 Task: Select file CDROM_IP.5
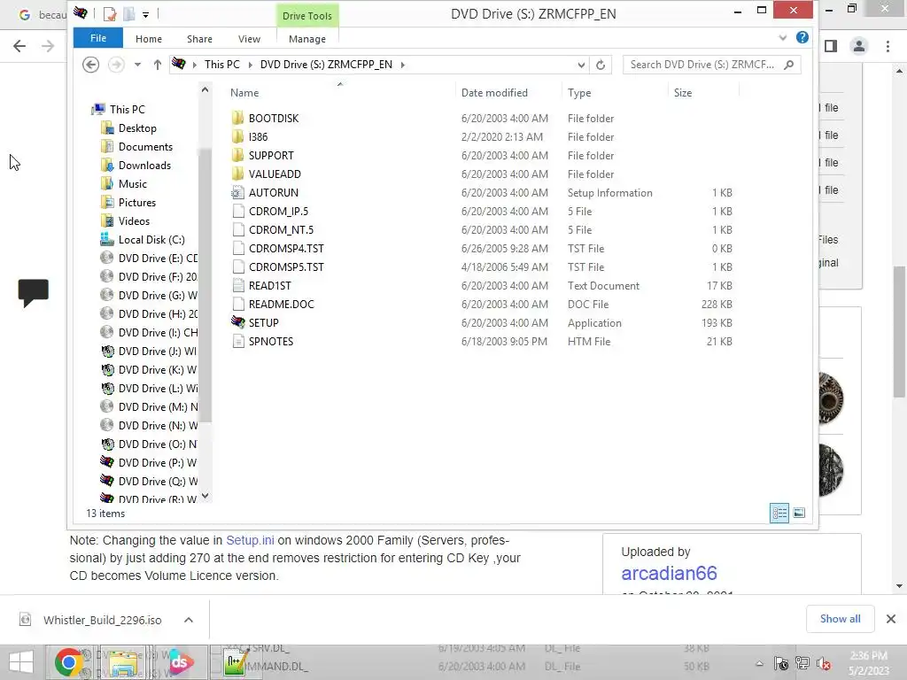(278, 211)
